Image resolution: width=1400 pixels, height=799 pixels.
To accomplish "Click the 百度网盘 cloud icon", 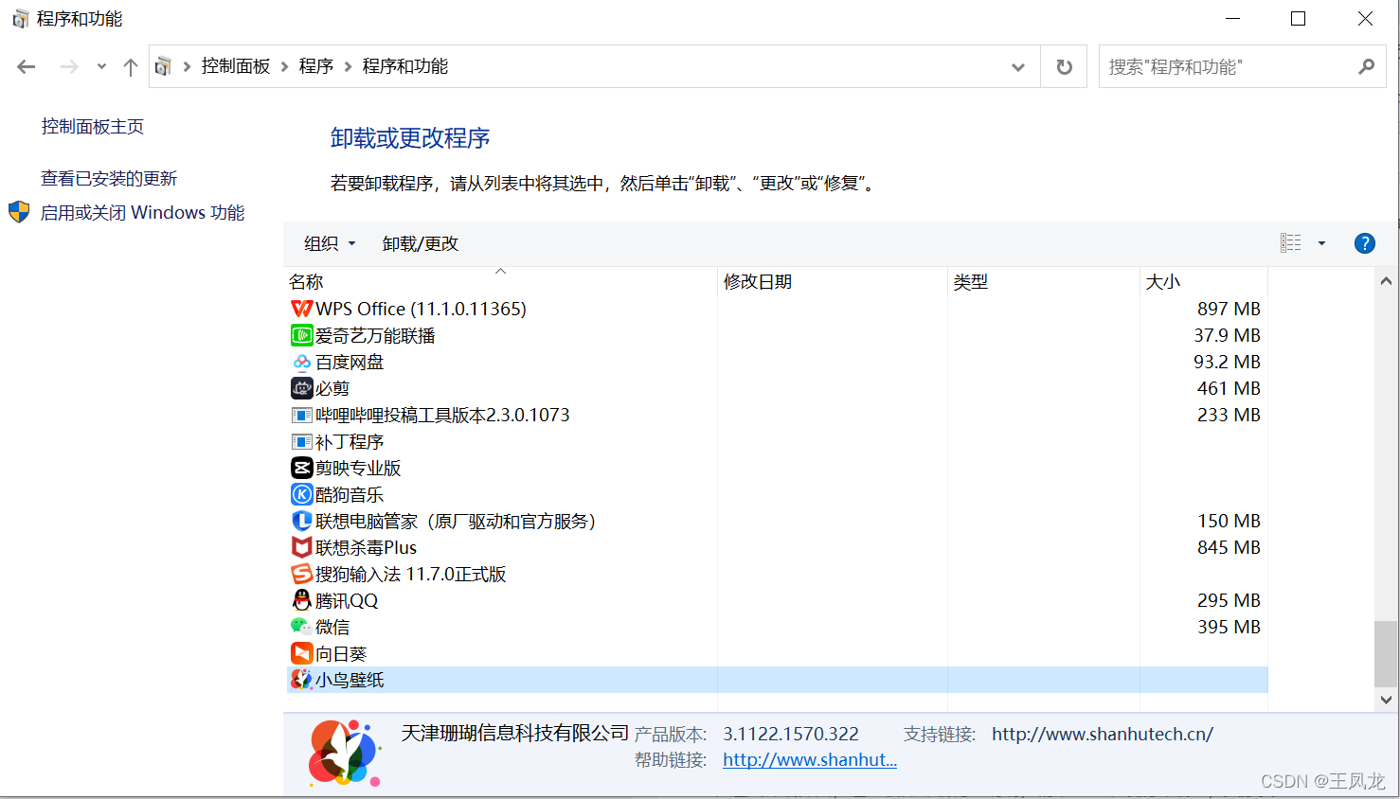I will (301, 362).
